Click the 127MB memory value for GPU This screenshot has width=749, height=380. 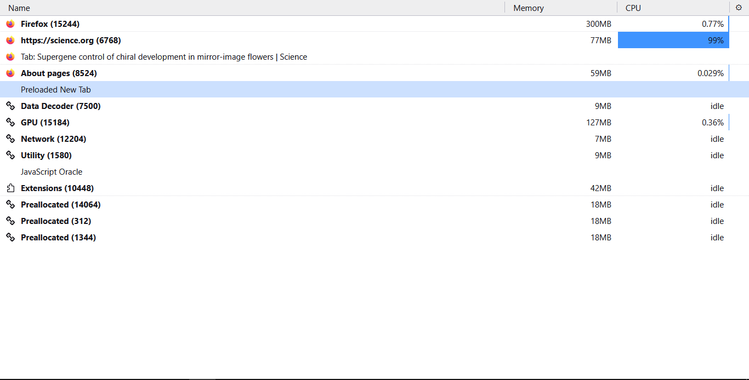(599, 123)
